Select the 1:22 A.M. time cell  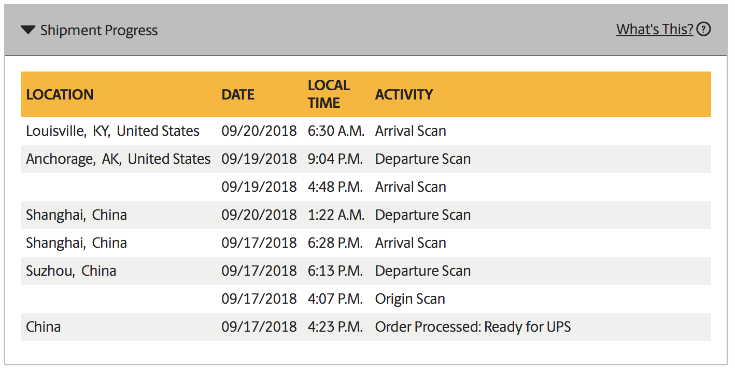(336, 215)
